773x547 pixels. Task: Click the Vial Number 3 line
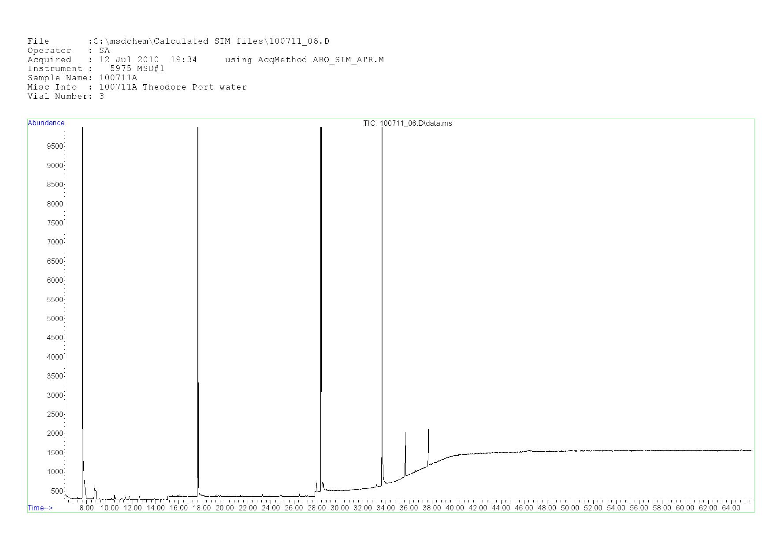(x=66, y=96)
